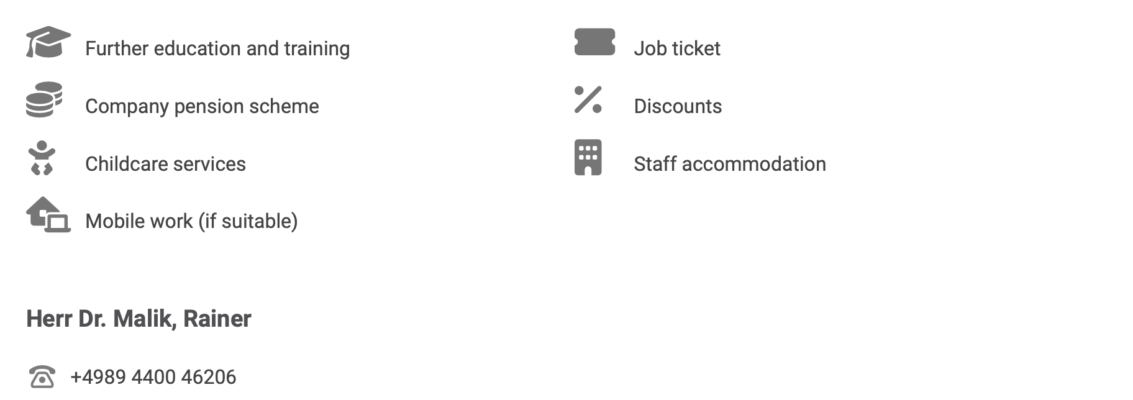The height and width of the screenshot is (400, 1133).
Task: Click the word Rainer in contact name
Action: coord(217,319)
